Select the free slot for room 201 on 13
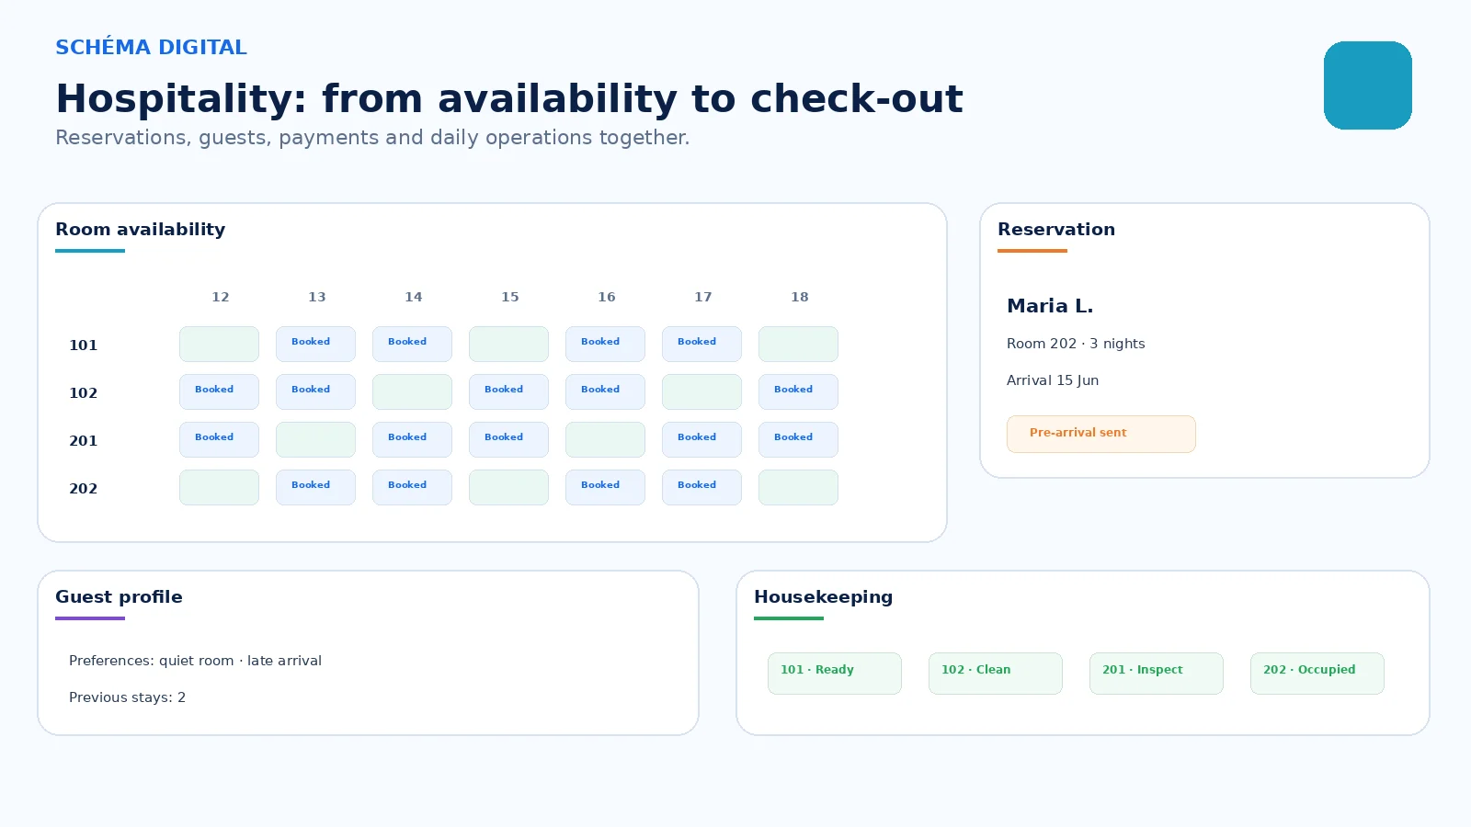Screen dimensions: 1471x827 (x=315, y=439)
